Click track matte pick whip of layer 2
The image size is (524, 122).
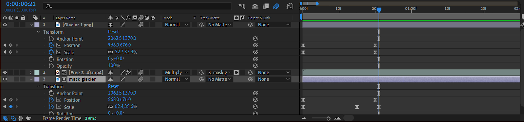coord(202,73)
